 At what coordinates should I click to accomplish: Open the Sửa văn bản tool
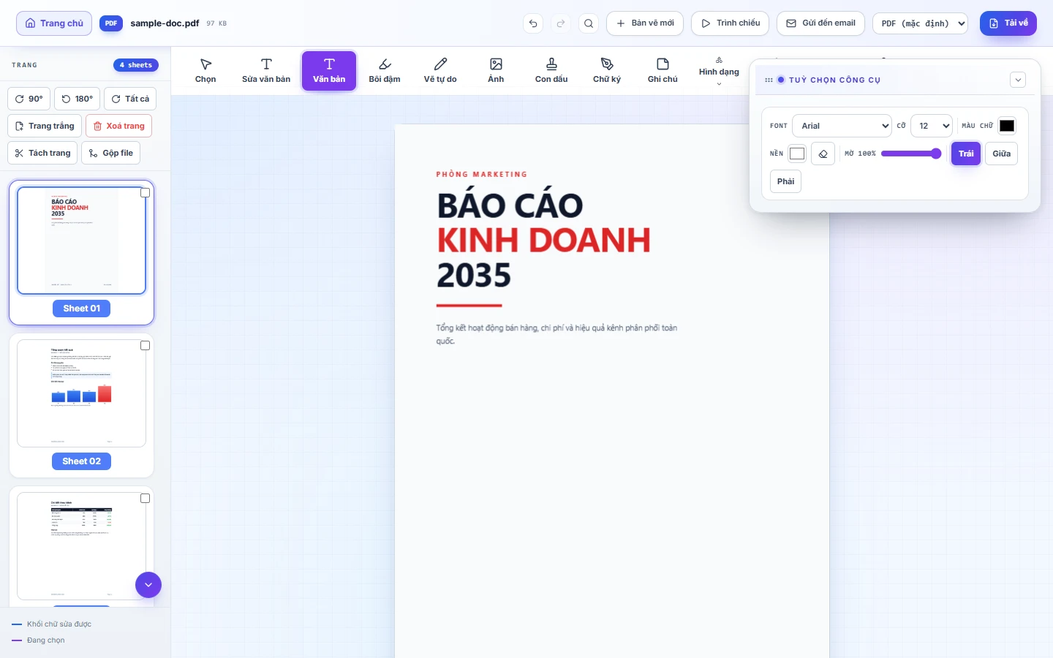tap(266, 71)
